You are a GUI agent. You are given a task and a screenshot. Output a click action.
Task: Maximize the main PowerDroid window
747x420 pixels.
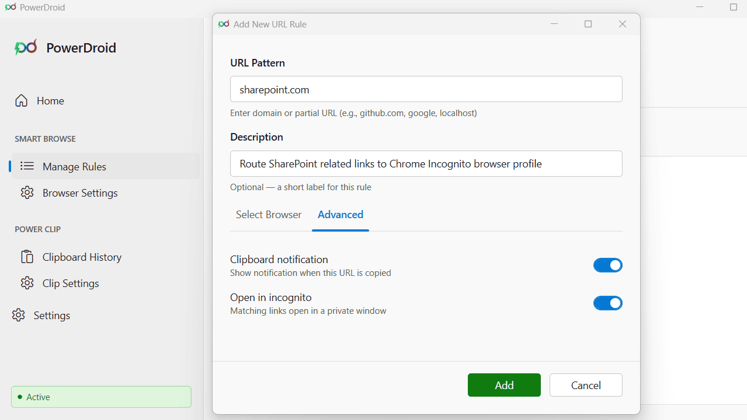click(734, 8)
